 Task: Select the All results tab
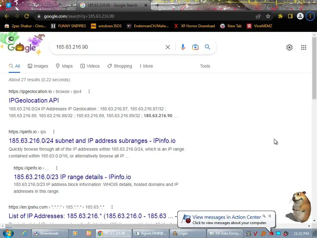click(14, 66)
